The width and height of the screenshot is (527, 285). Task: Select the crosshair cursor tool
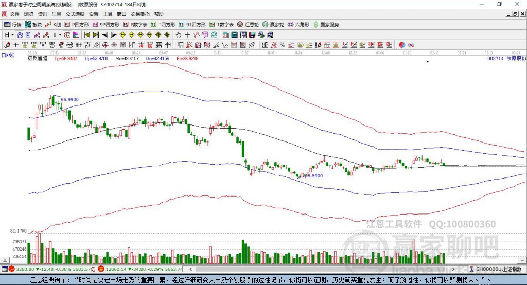coord(187,35)
